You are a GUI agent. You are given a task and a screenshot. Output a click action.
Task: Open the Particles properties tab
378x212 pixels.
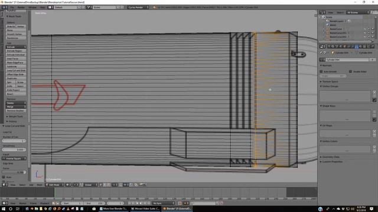pos(368,47)
